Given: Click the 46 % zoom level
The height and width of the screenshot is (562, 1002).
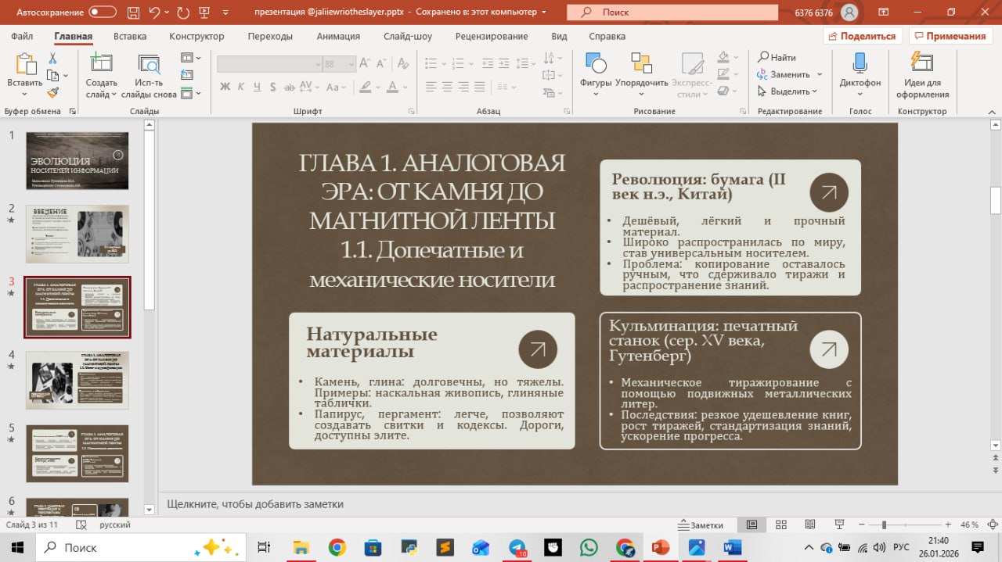Looking at the screenshot, I should pos(970,525).
